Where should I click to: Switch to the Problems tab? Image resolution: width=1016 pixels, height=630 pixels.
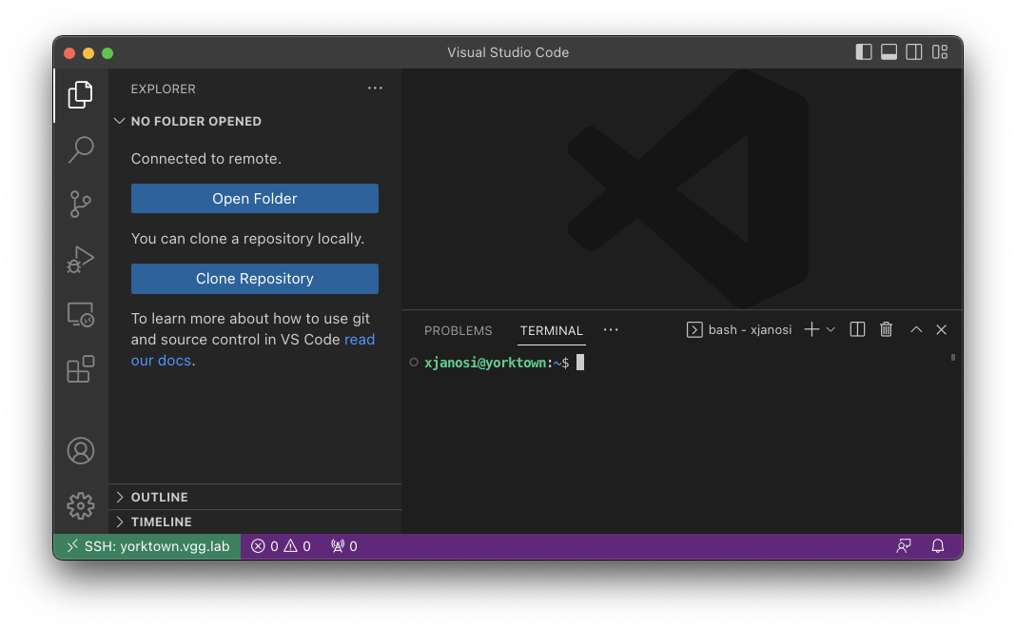(x=459, y=330)
